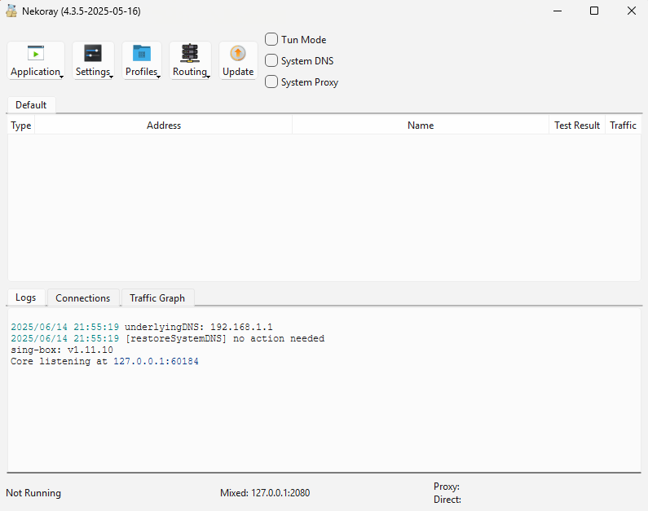Maximize the Nekoray window
648x511 pixels.
594,11
